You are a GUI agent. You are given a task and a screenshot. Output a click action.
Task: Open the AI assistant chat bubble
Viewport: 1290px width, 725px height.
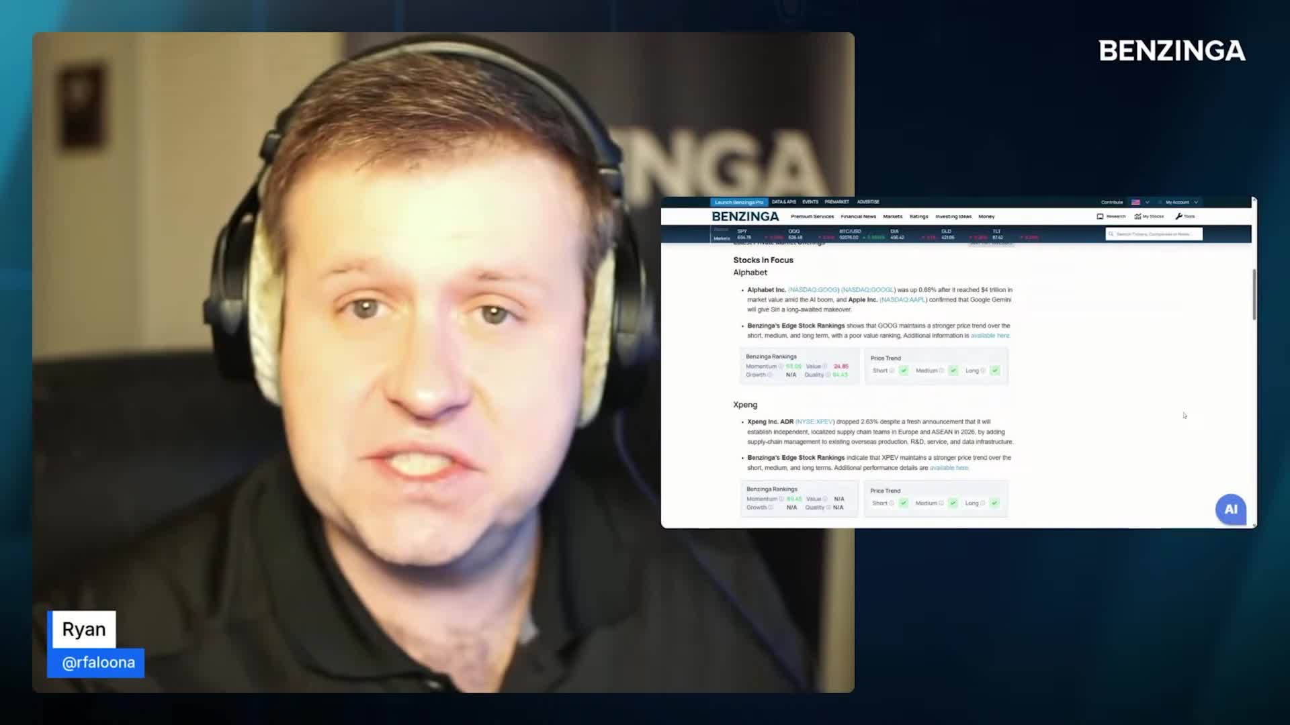click(1231, 510)
